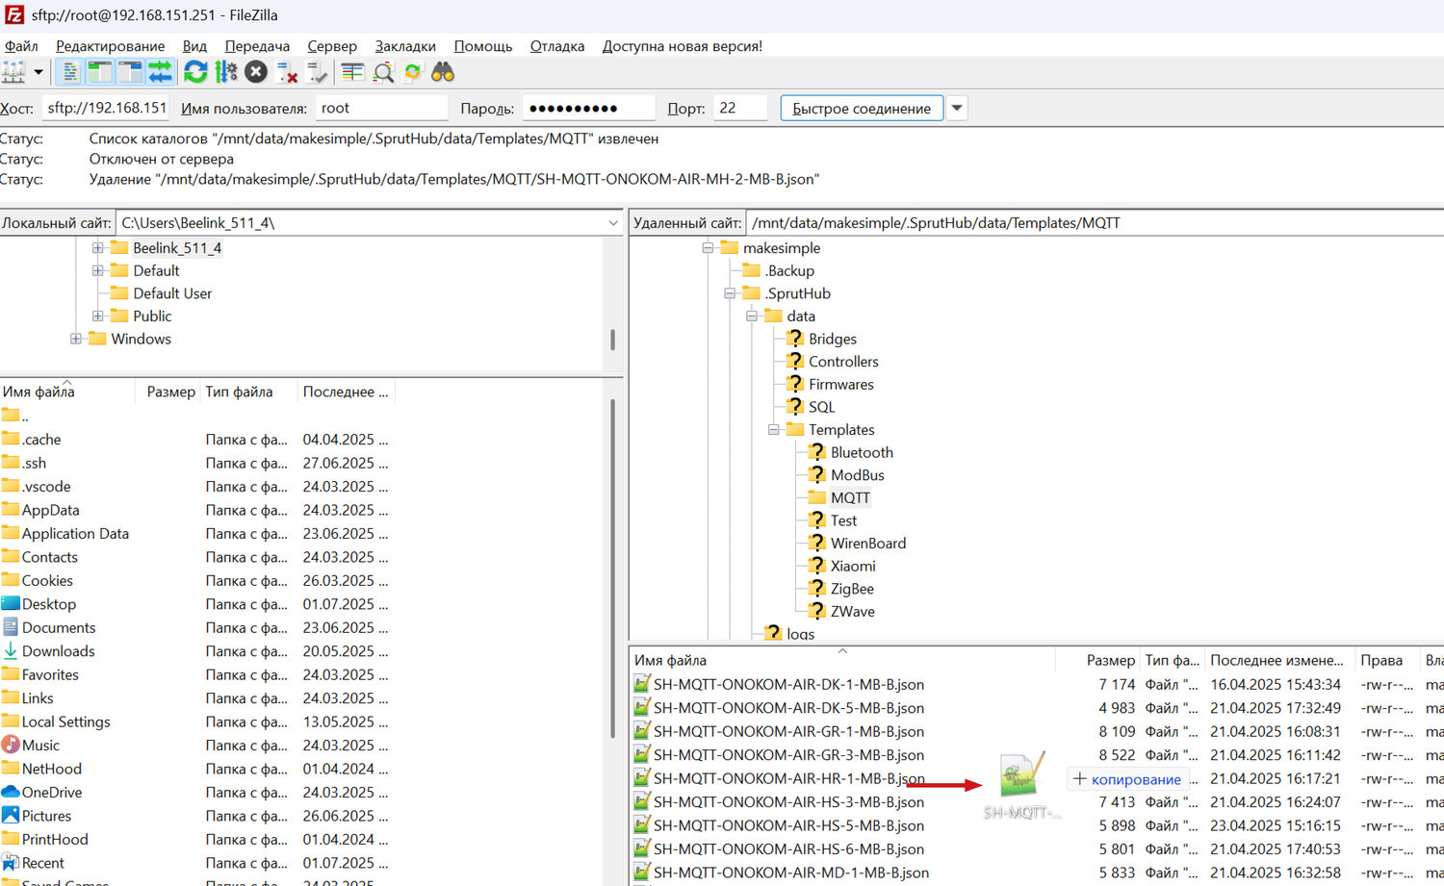Expand the Beelink_511_4 local folder
Screen dimensions: 1444x886
click(97, 248)
